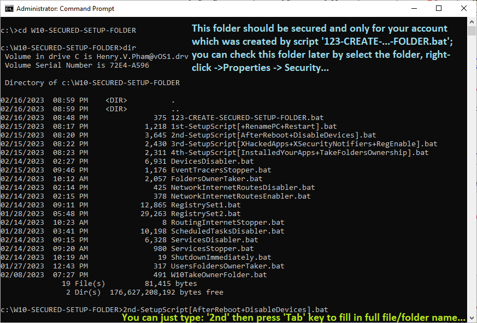
Task: Click 'RoutingInternetStopper.bat' file name
Action: pos(227,223)
